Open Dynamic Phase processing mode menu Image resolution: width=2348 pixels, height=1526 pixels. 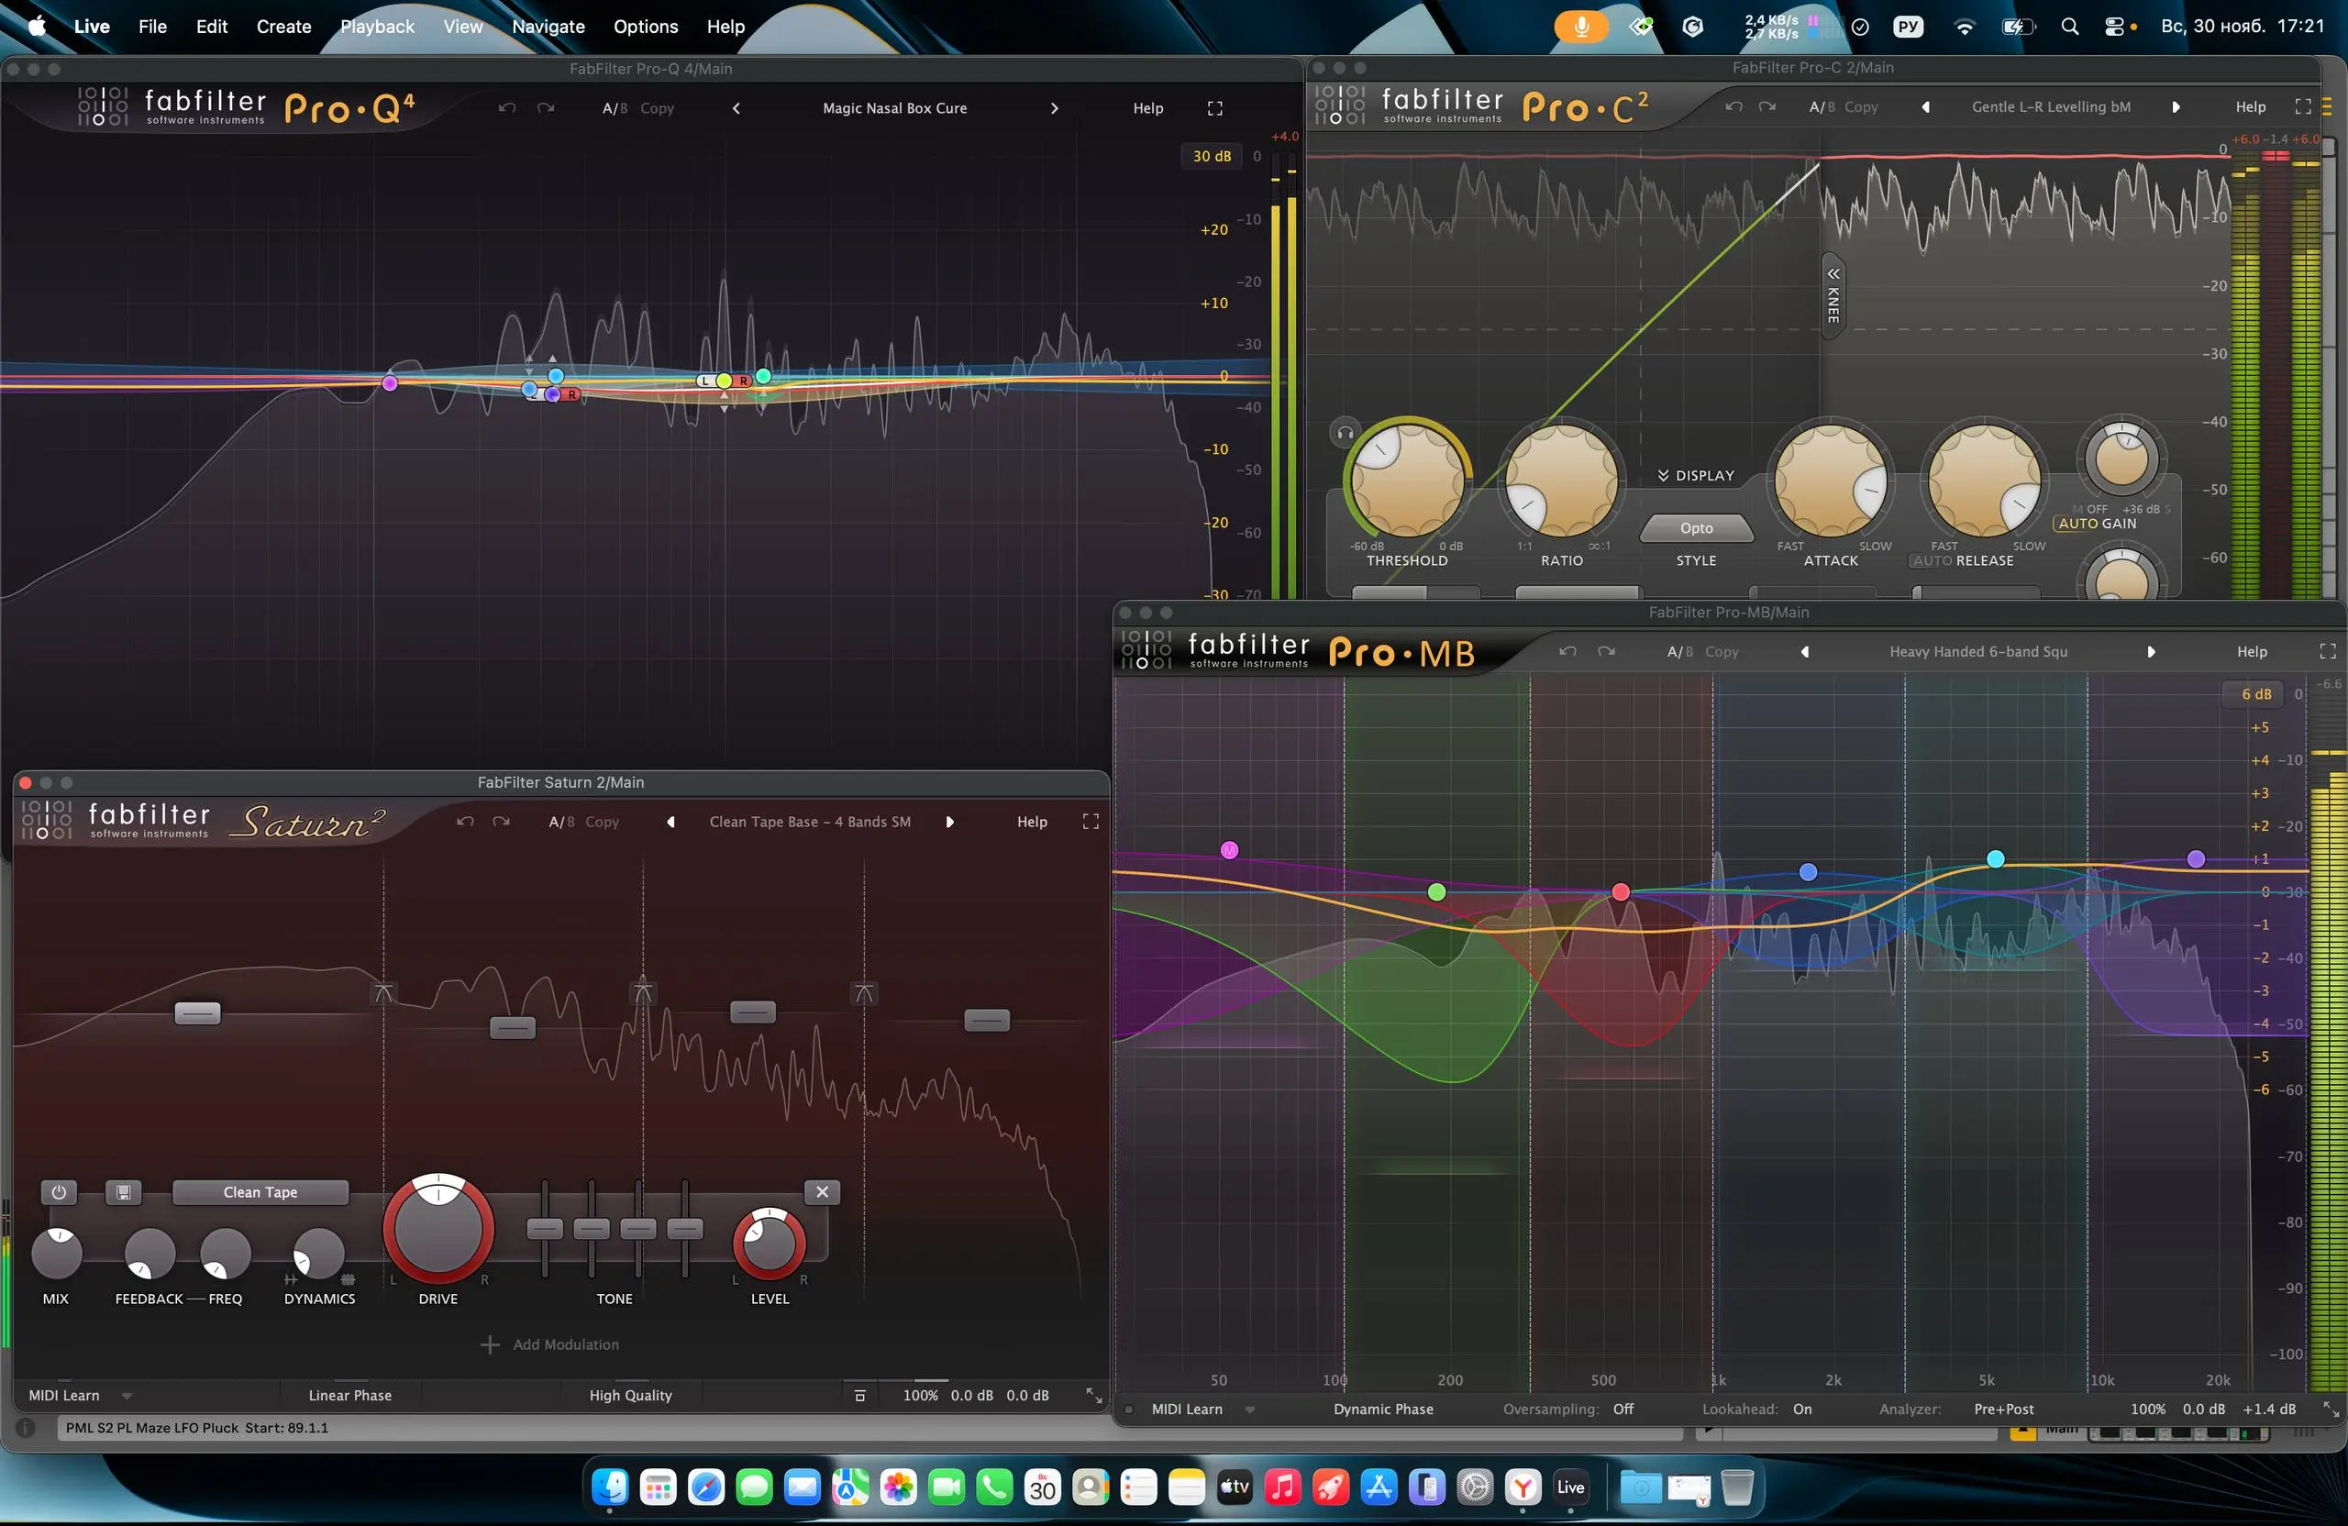tap(1383, 1409)
